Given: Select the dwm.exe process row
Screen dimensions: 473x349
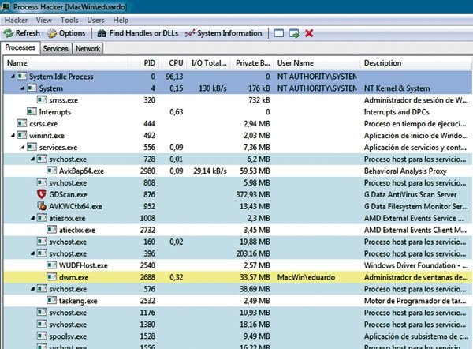Looking at the screenshot, I should coord(238,277).
